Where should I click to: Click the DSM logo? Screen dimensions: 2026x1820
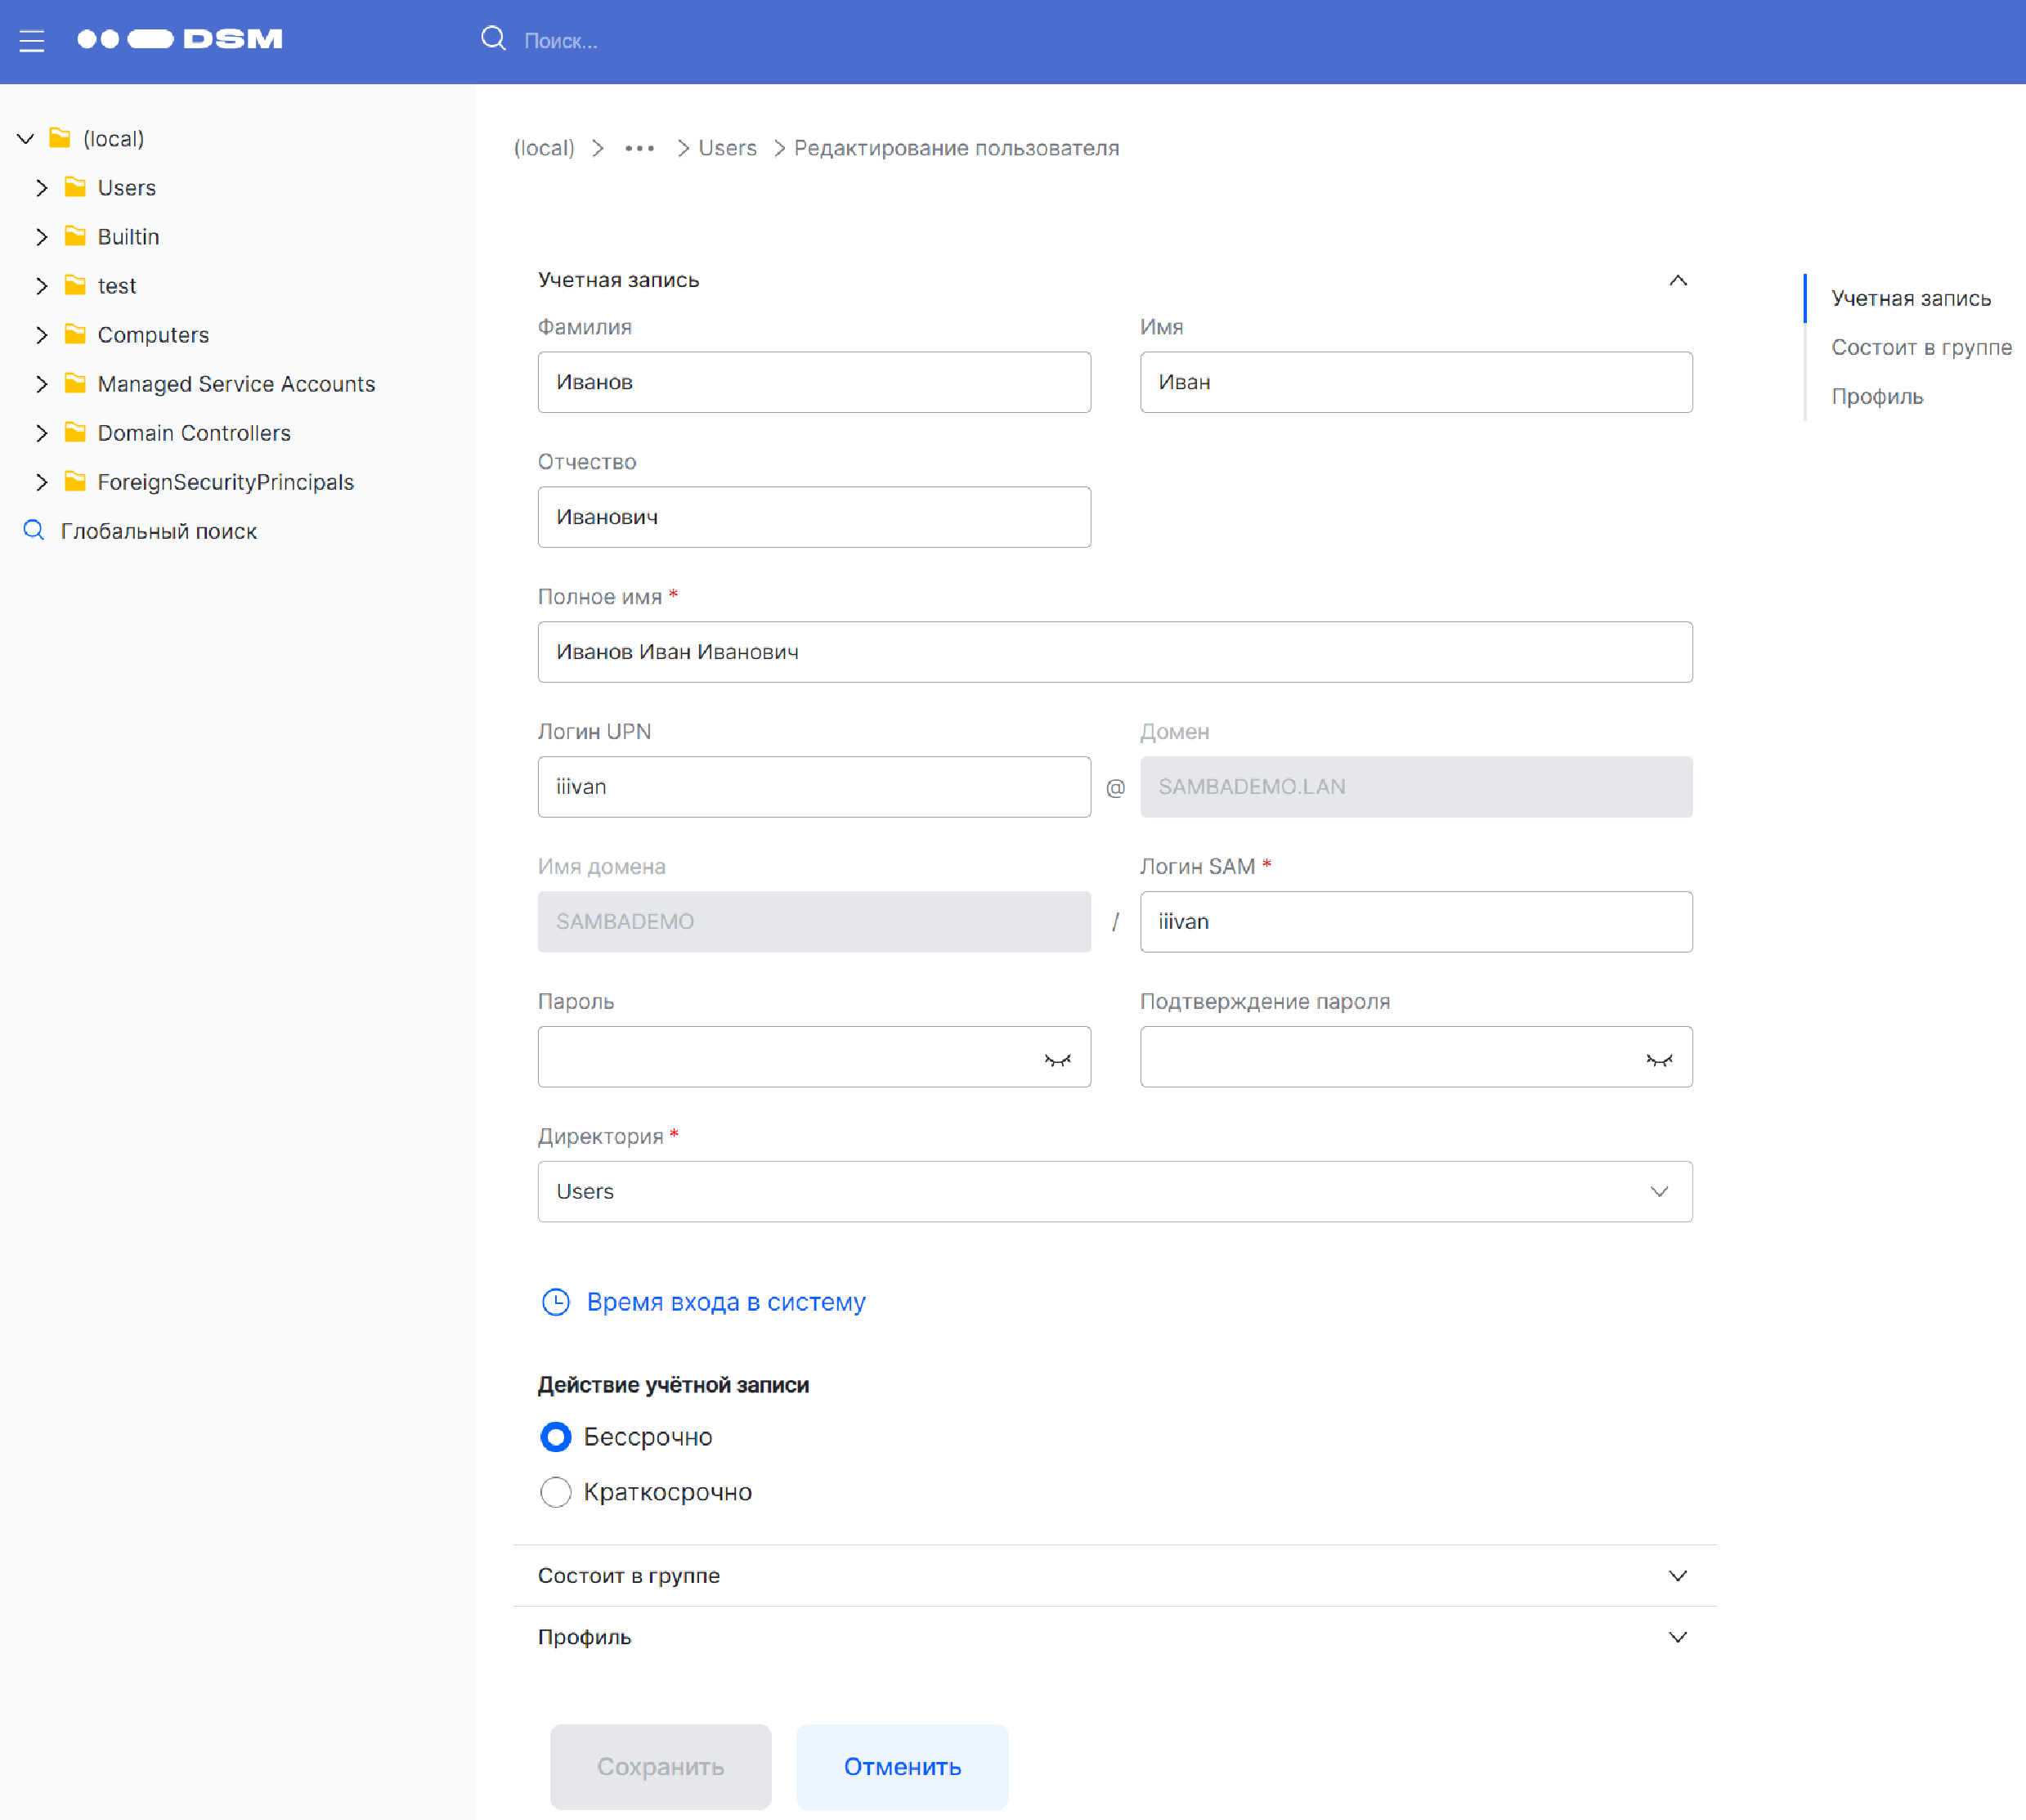[180, 39]
